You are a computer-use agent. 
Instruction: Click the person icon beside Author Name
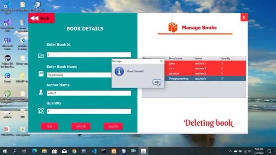41,92
